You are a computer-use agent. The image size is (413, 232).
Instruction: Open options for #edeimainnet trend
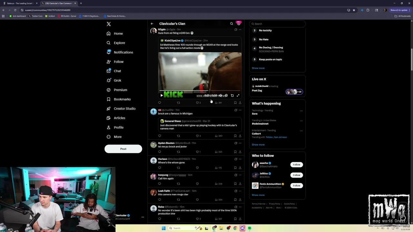301,121
